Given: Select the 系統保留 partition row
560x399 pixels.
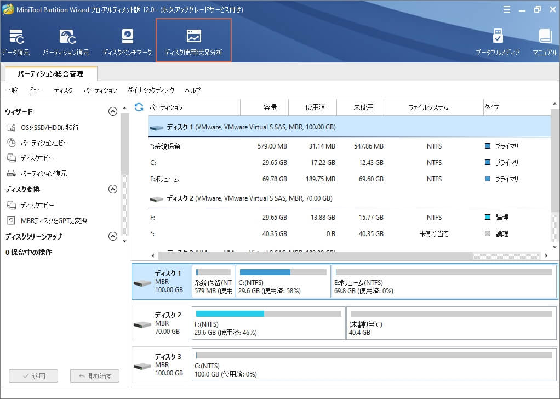Looking at the screenshot, I should coord(349,146).
